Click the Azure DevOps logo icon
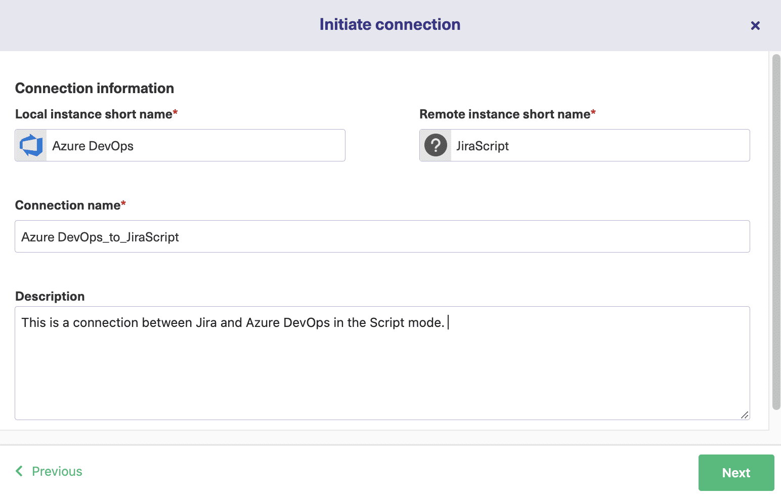This screenshot has width=781, height=496. 31,146
